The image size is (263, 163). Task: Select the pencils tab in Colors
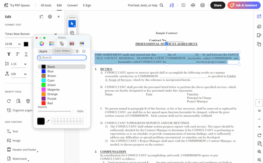(82, 43)
